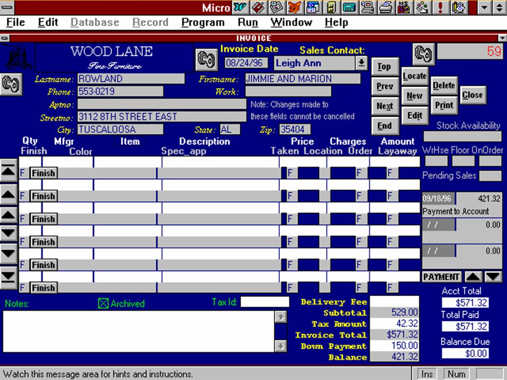
Task: Open the Help menu
Action: tap(336, 22)
